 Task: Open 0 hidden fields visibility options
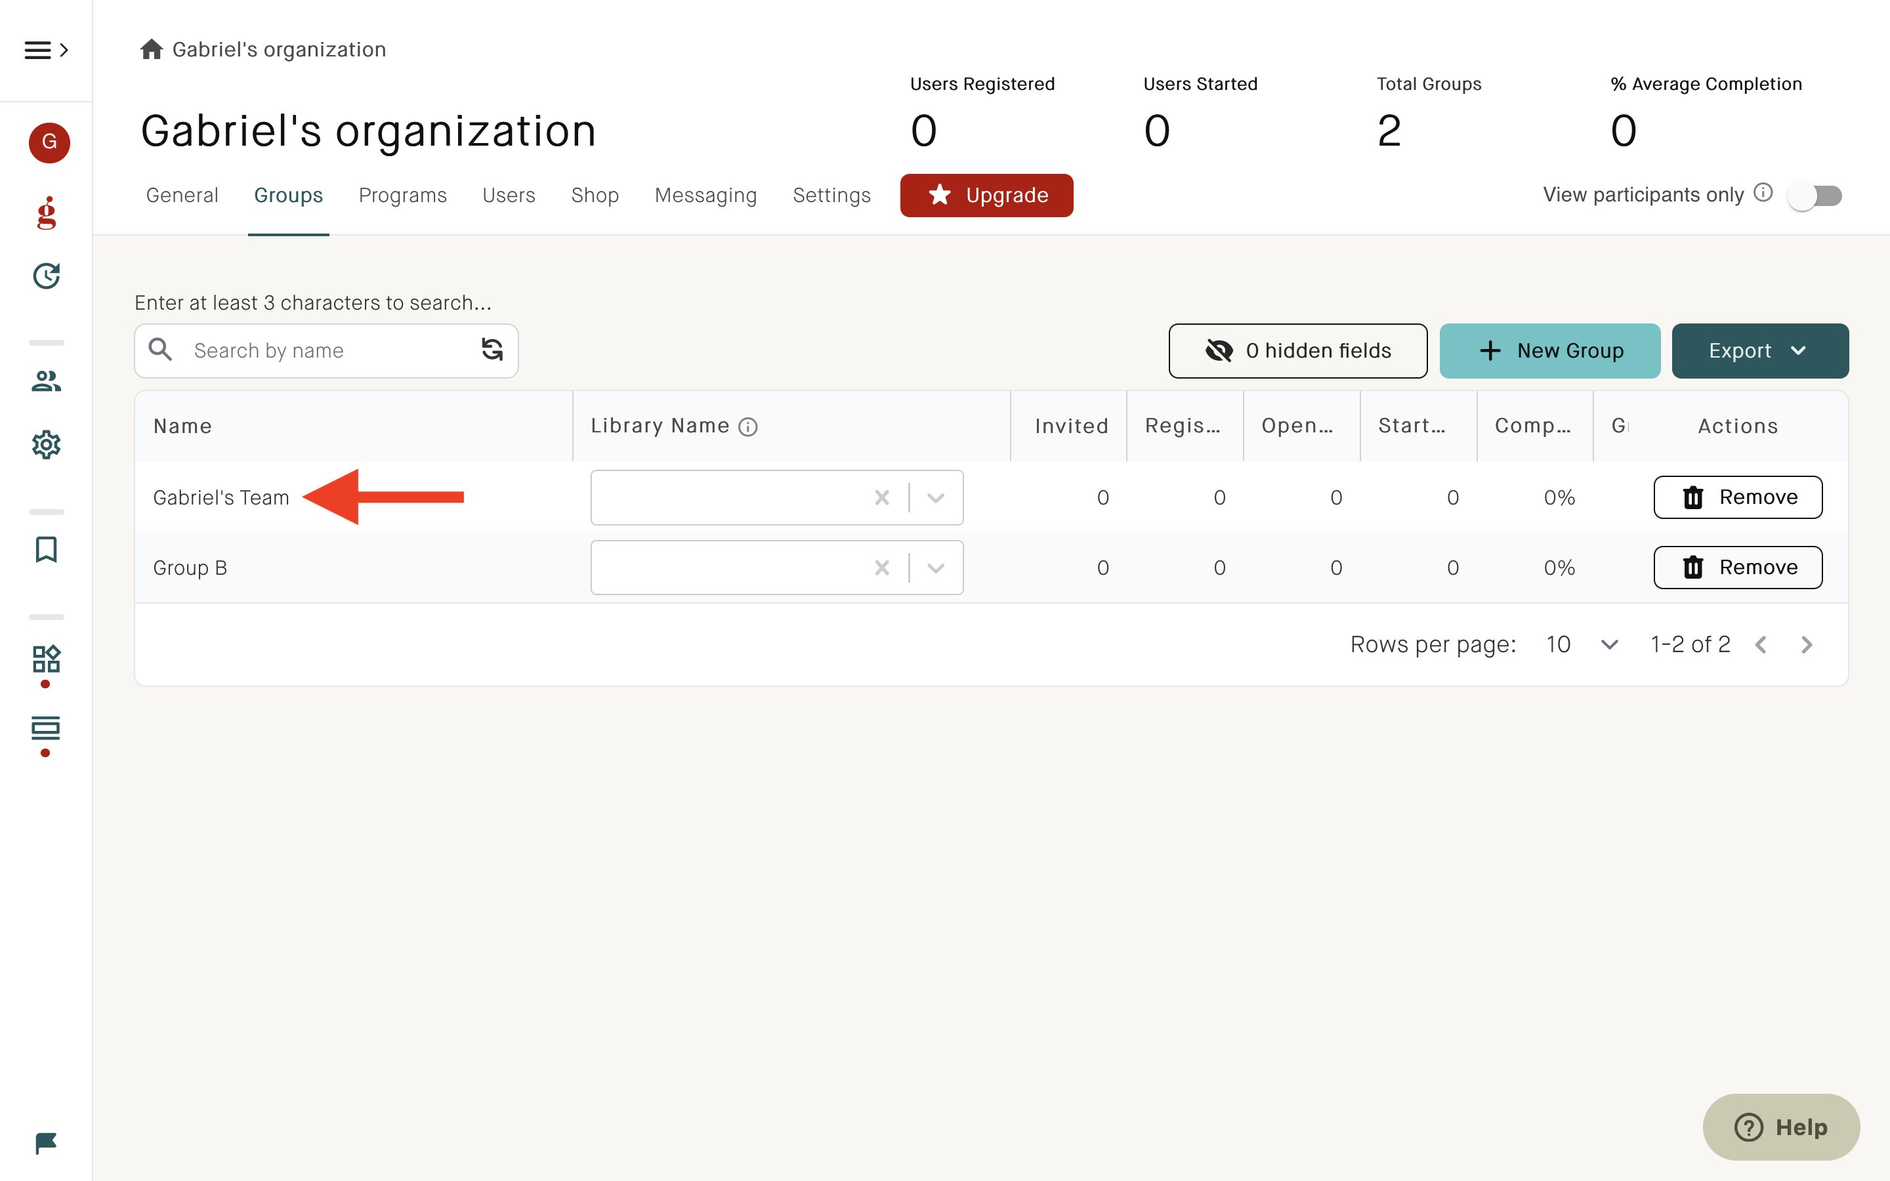tap(1297, 351)
